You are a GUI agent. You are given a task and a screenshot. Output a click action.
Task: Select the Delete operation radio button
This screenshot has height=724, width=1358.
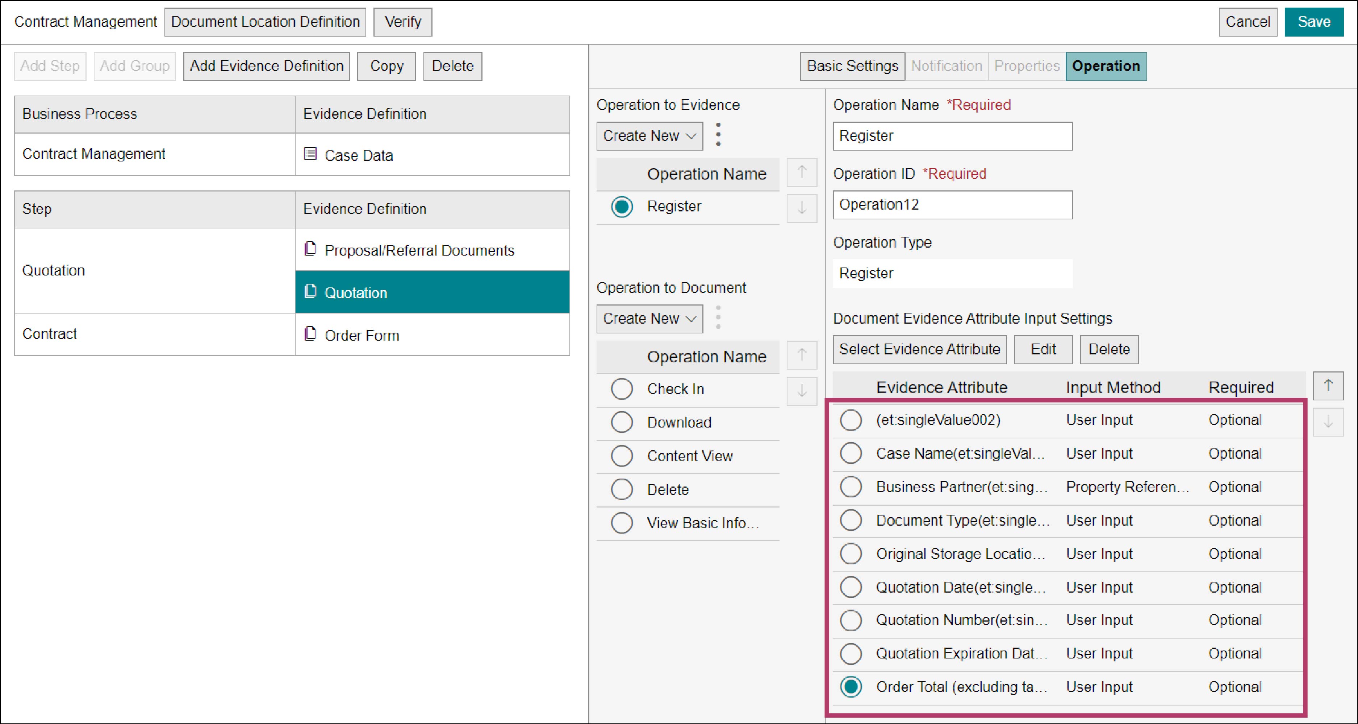tap(622, 489)
